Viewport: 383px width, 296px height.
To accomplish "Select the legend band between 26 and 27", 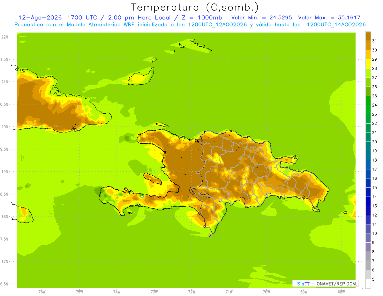I will click(x=368, y=82).
